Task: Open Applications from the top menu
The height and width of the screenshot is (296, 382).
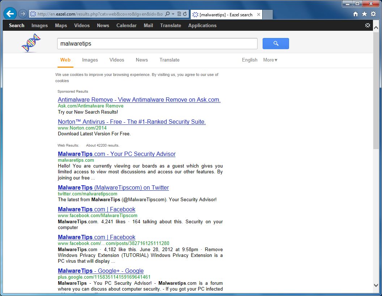Action: tap(202, 25)
